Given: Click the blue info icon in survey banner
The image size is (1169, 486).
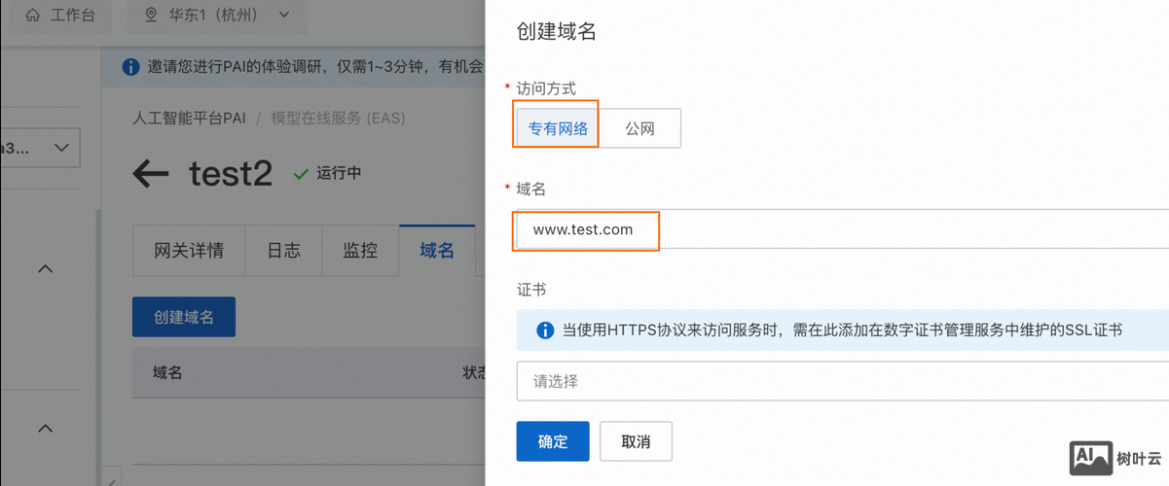Looking at the screenshot, I should point(130,67).
